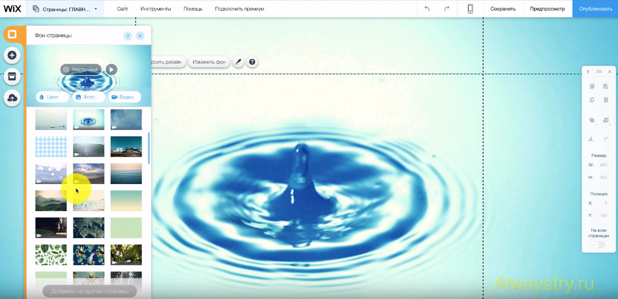
Task: Toggle the 'На всех страницах' switch
Action: 599,245
